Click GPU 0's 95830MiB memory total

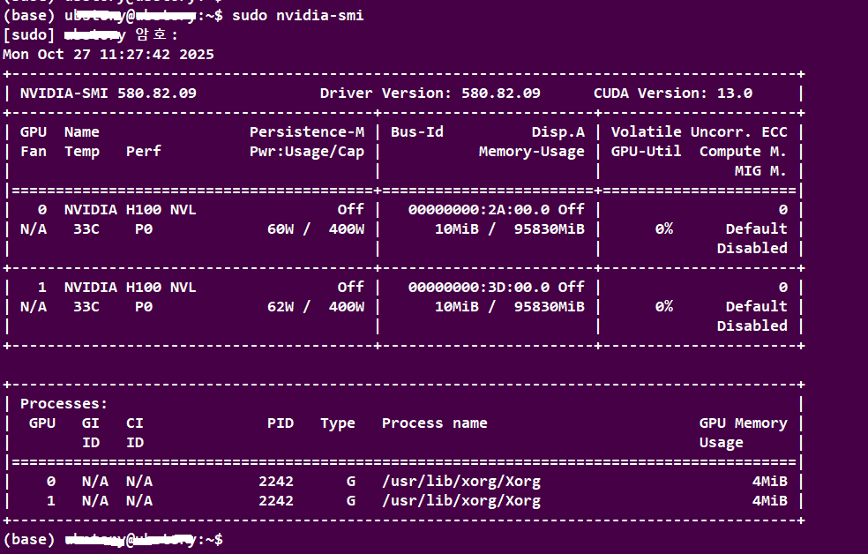click(549, 229)
